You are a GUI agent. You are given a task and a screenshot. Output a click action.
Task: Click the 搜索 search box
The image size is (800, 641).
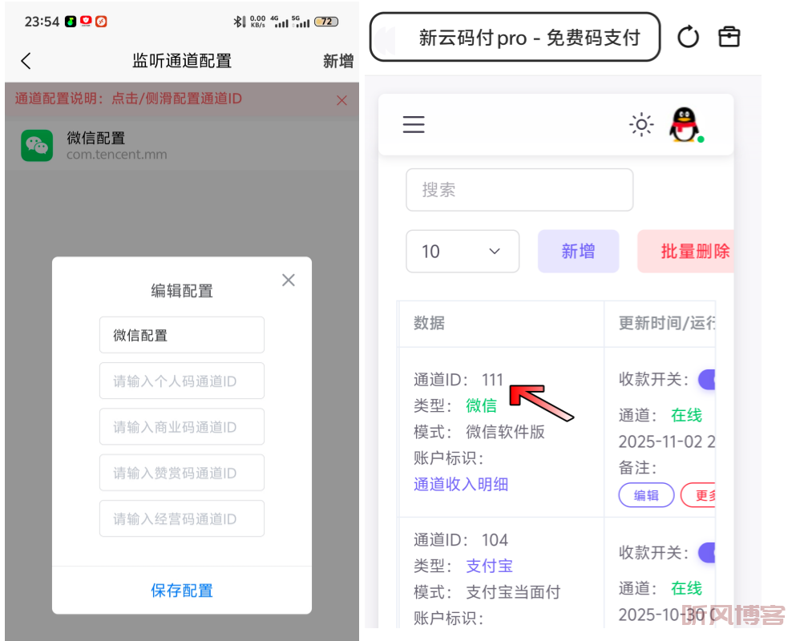pyautogui.click(x=519, y=190)
